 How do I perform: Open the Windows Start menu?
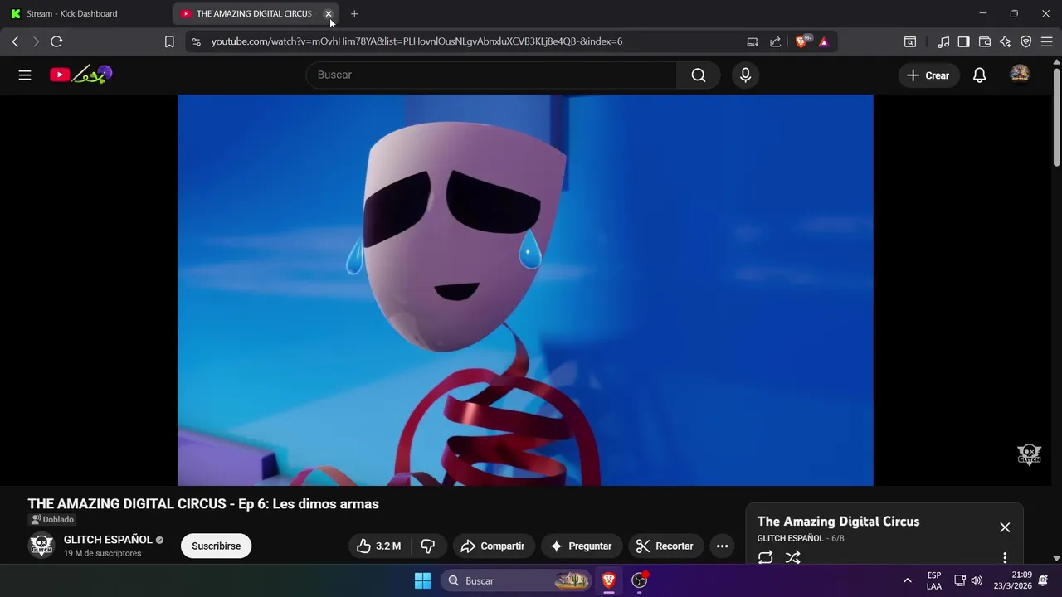pyautogui.click(x=422, y=580)
